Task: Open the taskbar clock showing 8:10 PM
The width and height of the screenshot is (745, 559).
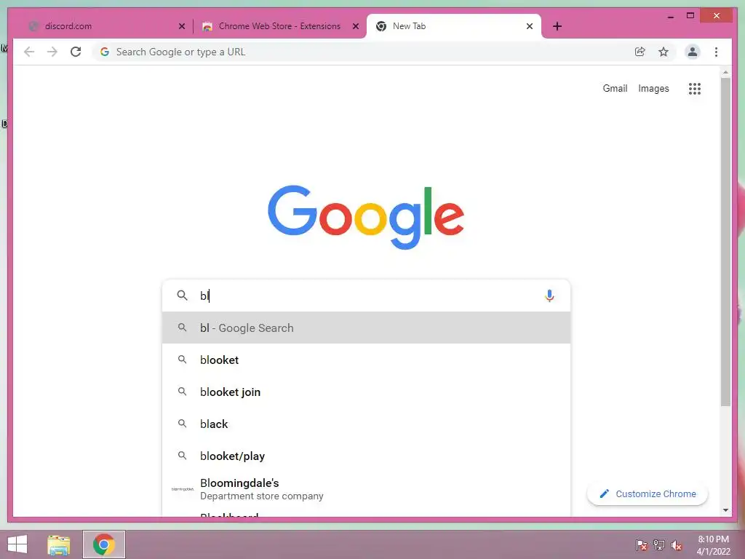Action: [713, 545]
